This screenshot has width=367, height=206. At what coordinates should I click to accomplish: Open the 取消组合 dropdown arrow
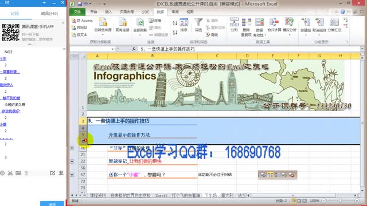click(319, 35)
